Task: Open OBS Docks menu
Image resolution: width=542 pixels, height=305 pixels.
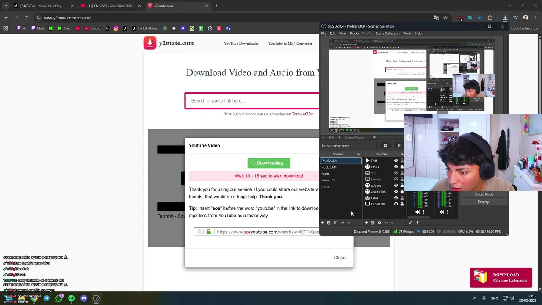Action: click(354, 33)
